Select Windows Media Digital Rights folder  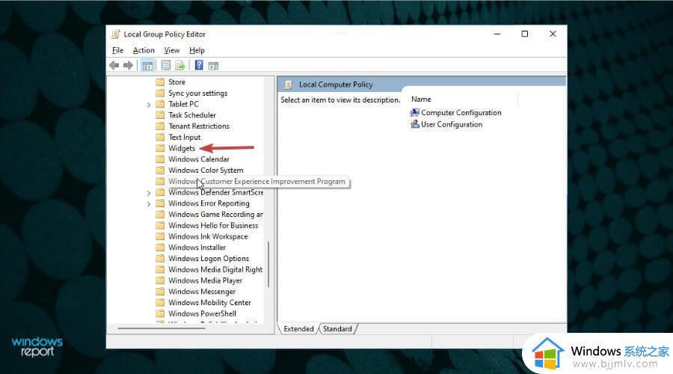[215, 270]
